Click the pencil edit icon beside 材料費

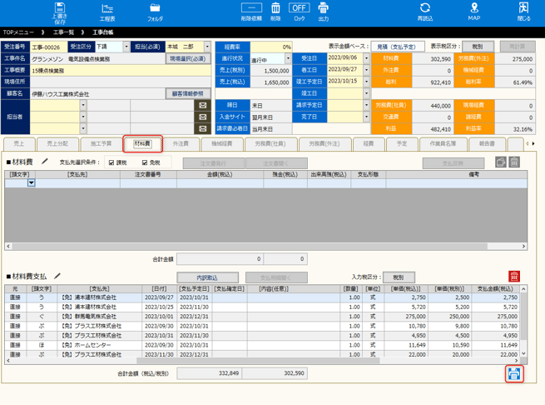pyautogui.click(x=44, y=161)
